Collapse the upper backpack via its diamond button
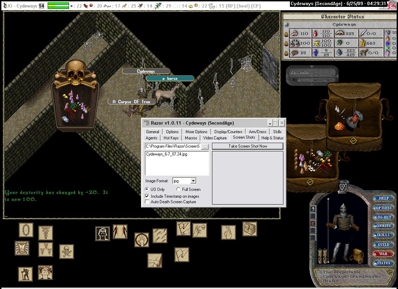 353,141
